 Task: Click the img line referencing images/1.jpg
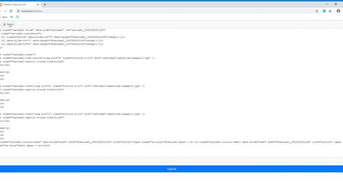[72, 114]
